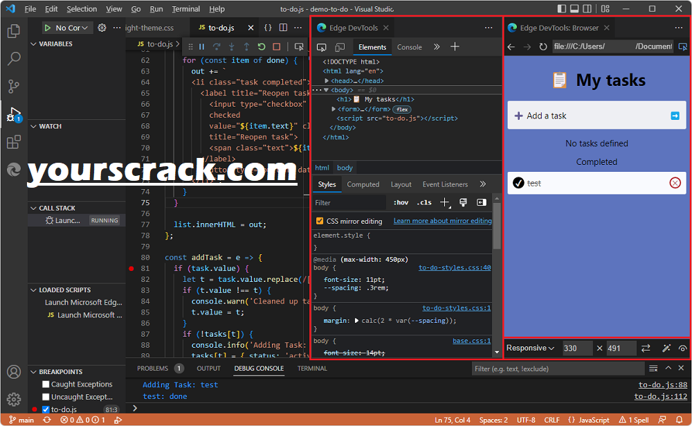692x426 pixels.
Task: Open the Search view in activity bar
Action: pyautogui.click(x=14, y=58)
